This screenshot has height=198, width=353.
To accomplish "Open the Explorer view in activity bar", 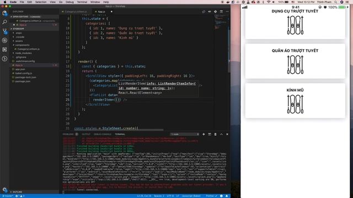I will (x=4, y=13).
